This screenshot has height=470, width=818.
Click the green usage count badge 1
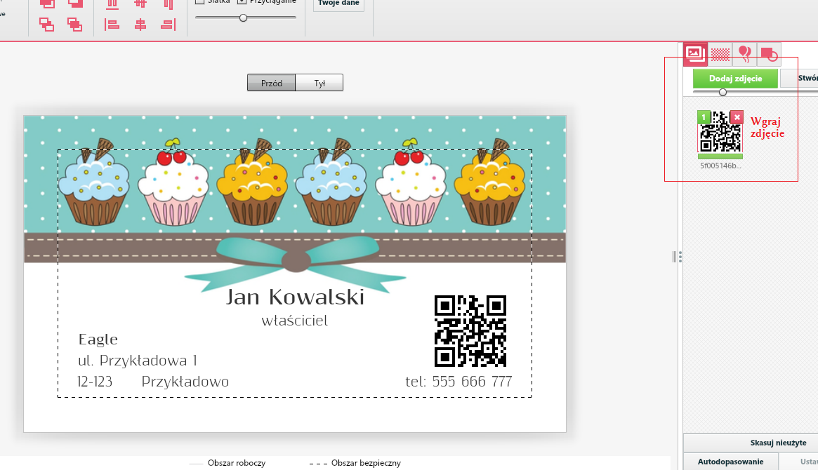pos(704,117)
